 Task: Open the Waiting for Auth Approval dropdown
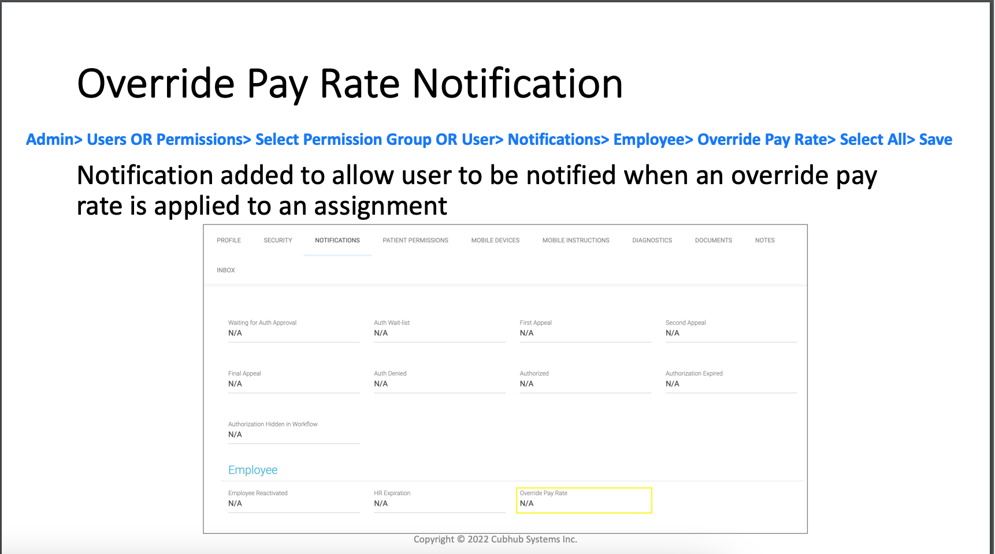294,331
